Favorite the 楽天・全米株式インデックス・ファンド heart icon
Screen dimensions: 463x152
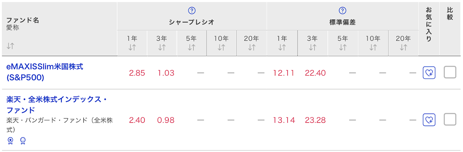(429, 120)
